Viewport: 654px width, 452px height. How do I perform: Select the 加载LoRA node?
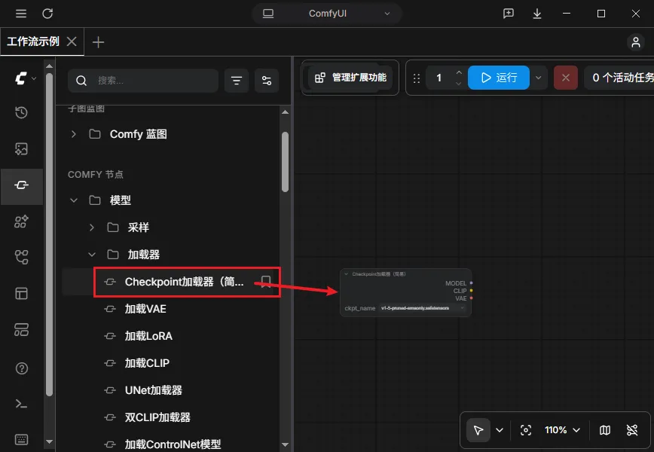148,336
